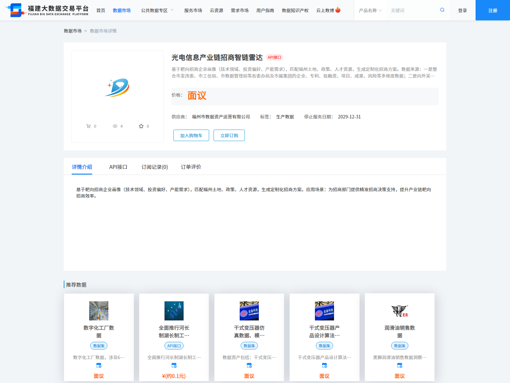This screenshot has height=383, width=510.
Task: Click the 关键词 search input field
Action: click(x=413, y=10)
